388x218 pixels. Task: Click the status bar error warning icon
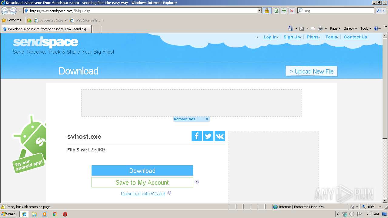click(x=3, y=207)
